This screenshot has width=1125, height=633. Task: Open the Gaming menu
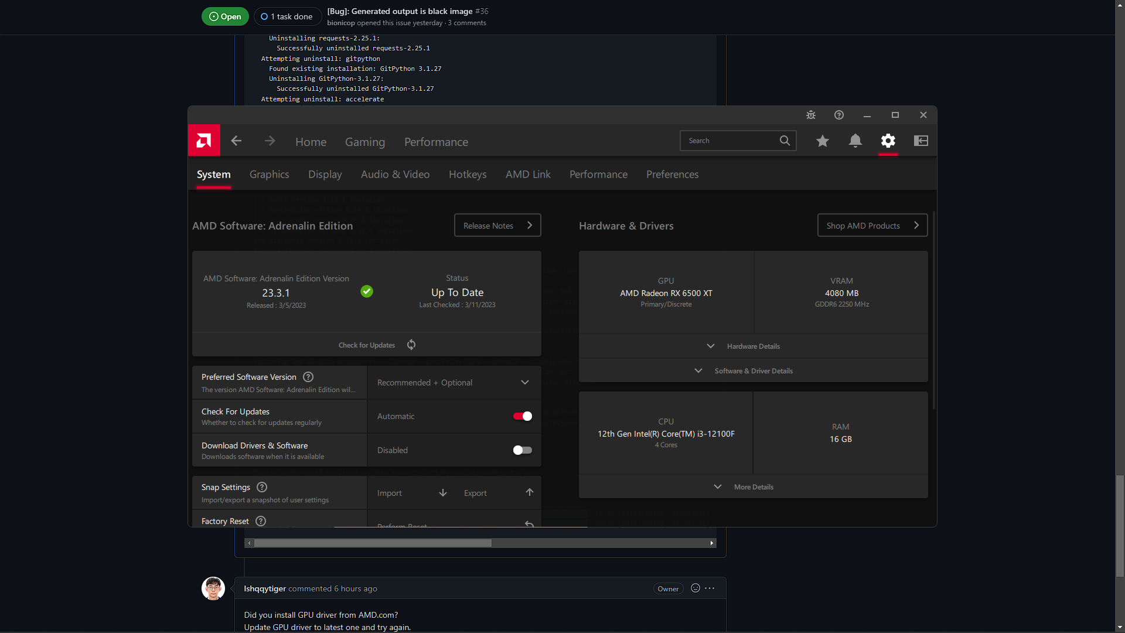click(x=364, y=142)
